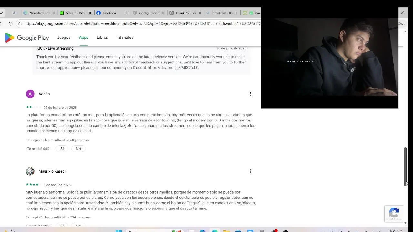Switch to the pinned U tab
This screenshot has height=232, width=413.
[x=14, y=13]
